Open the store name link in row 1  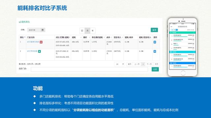coord(33,42)
